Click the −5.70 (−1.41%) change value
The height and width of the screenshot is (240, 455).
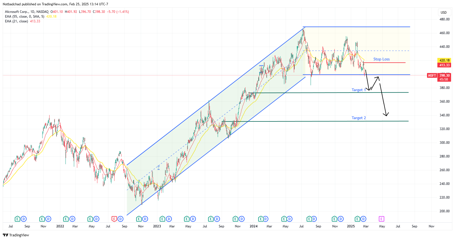pyautogui.click(x=118, y=12)
